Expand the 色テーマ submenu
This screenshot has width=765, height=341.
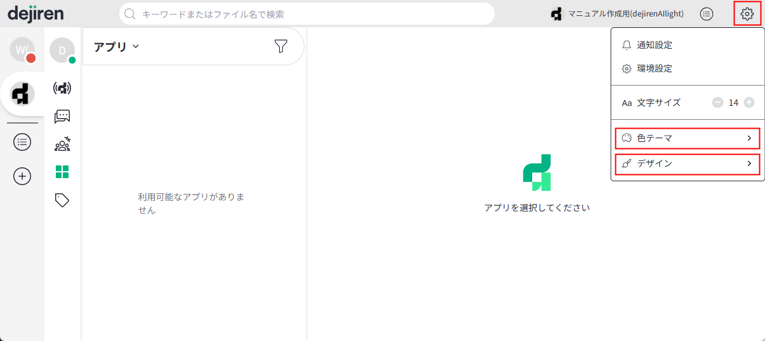coord(688,138)
